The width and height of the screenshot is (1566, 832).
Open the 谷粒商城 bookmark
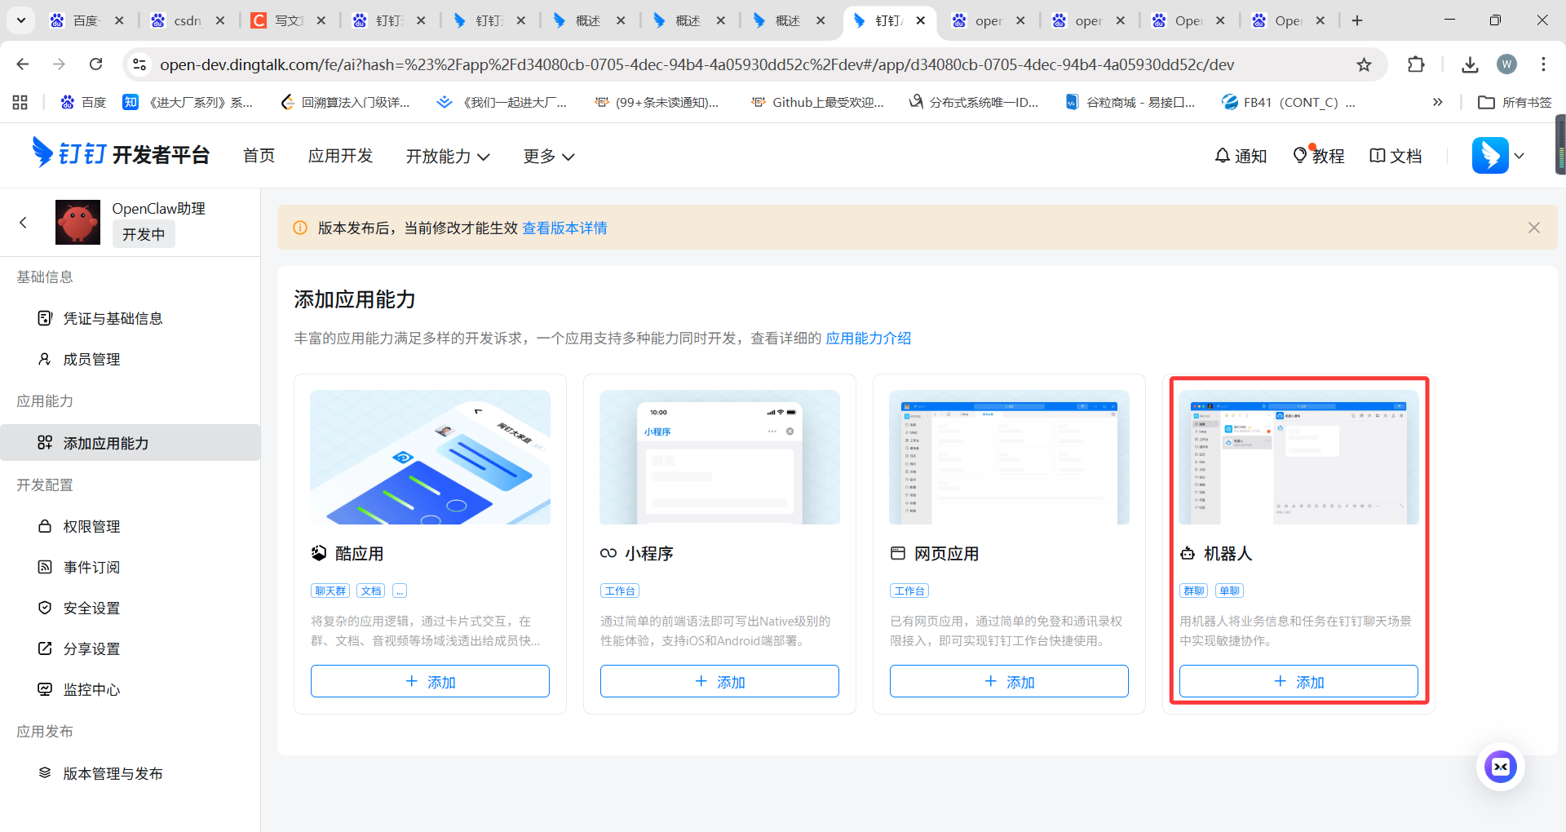coord(1130,102)
